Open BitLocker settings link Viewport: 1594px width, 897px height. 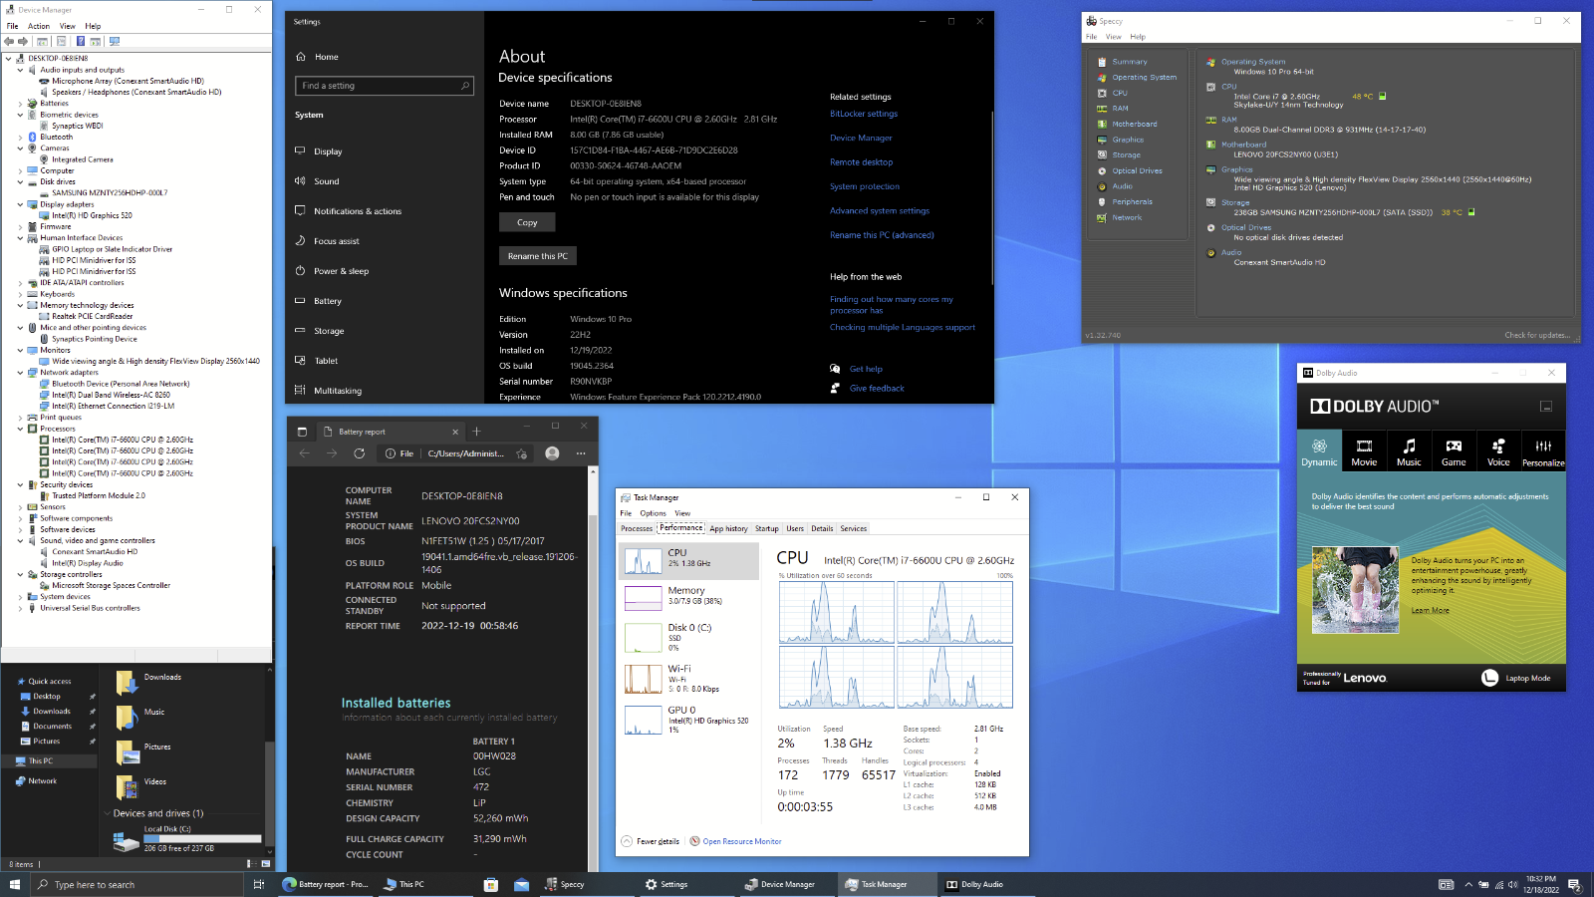(x=864, y=114)
